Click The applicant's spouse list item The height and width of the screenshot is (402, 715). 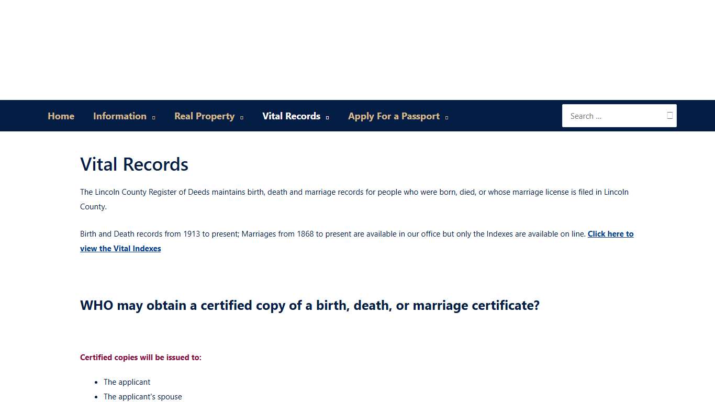(x=143, y=397)
